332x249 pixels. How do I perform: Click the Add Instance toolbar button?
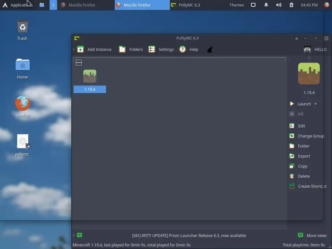click(94, 50)
